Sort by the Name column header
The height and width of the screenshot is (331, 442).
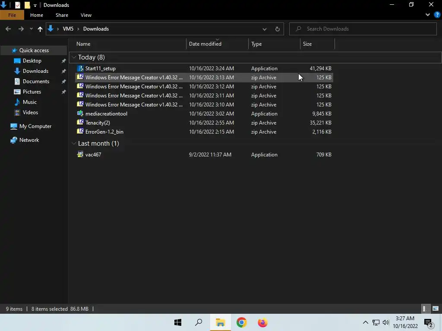[x=83, y=44]
